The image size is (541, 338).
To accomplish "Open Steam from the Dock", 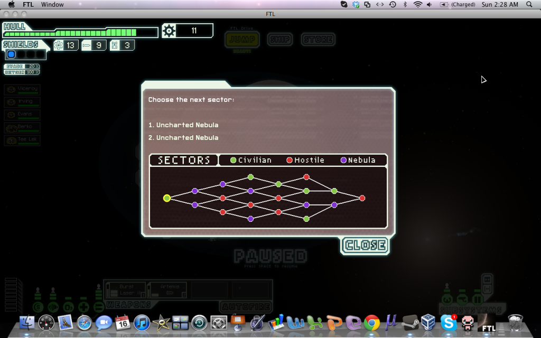I will [410, 323].
